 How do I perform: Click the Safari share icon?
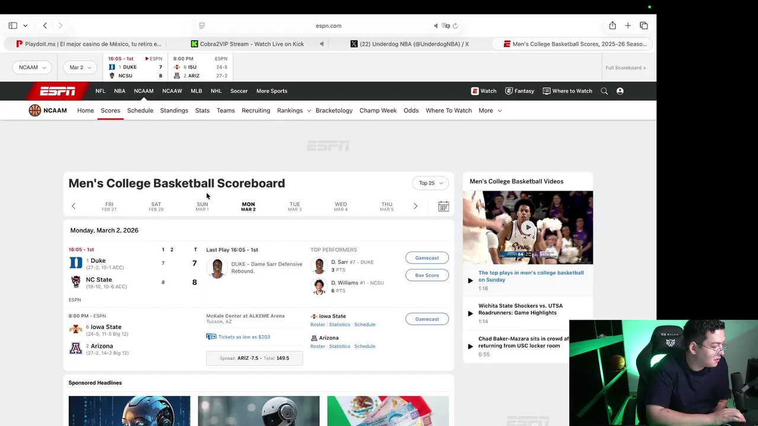coord(612,25)
